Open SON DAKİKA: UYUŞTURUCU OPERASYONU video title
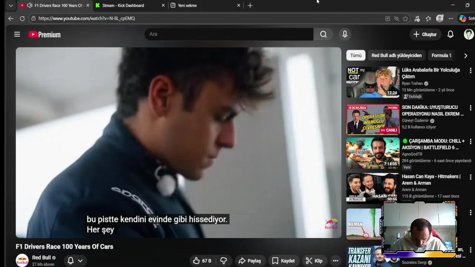Viewport: 475px width, 267px height. (x=433, y=111)
